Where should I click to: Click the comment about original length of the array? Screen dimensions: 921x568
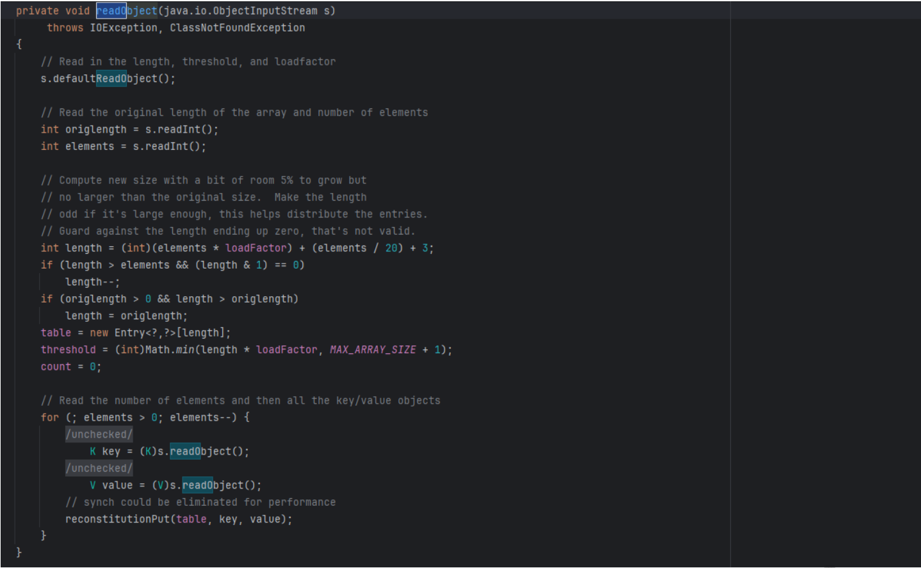click(x=234, y=113)
